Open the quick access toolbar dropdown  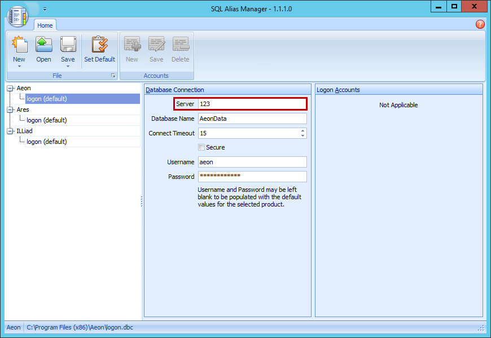pyautogui.click(x=44, y=8)
